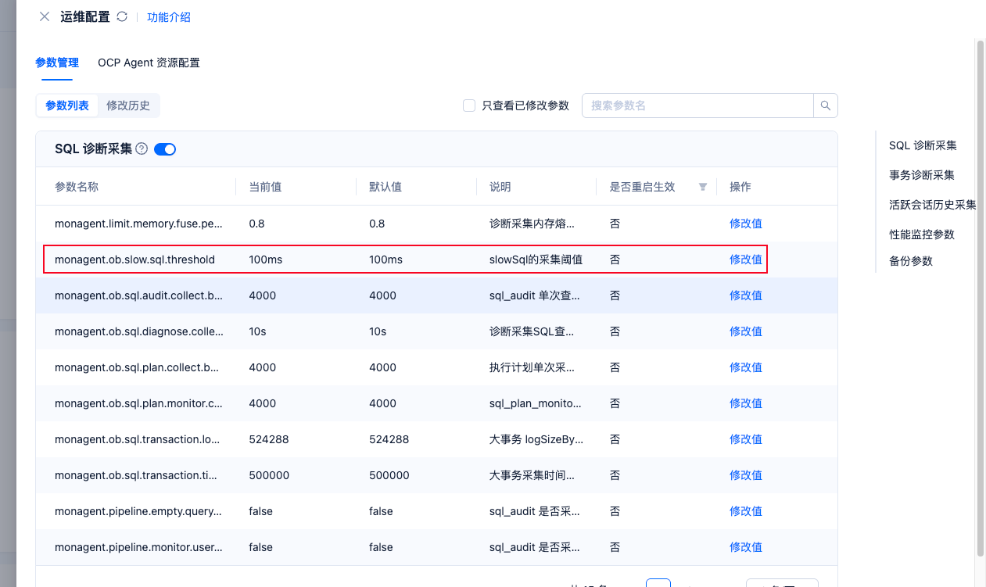Close the 运维配置 drawer with X icon
The image size is (986, 587).
pyautogui.click(x=45, y=16)
